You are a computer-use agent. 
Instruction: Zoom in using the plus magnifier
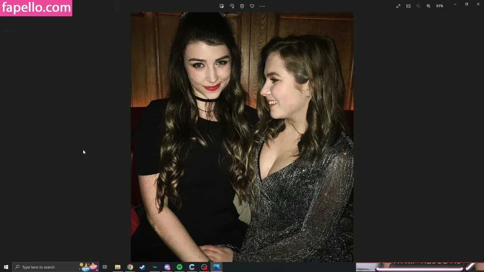[428, 6]
